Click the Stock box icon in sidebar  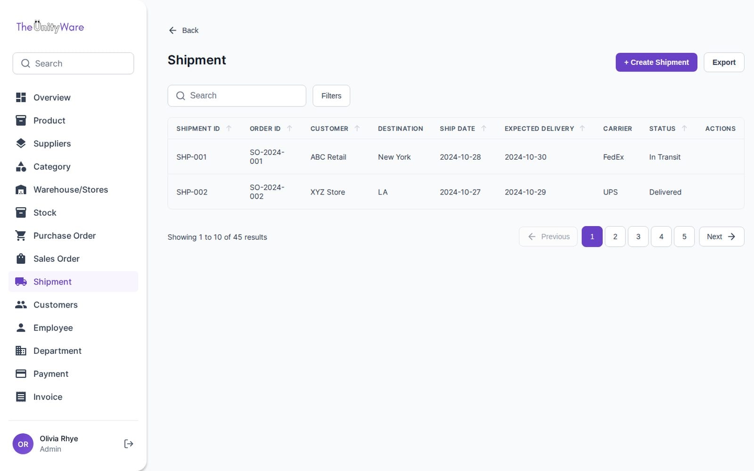pyautogui.click(x=21, y=213)
